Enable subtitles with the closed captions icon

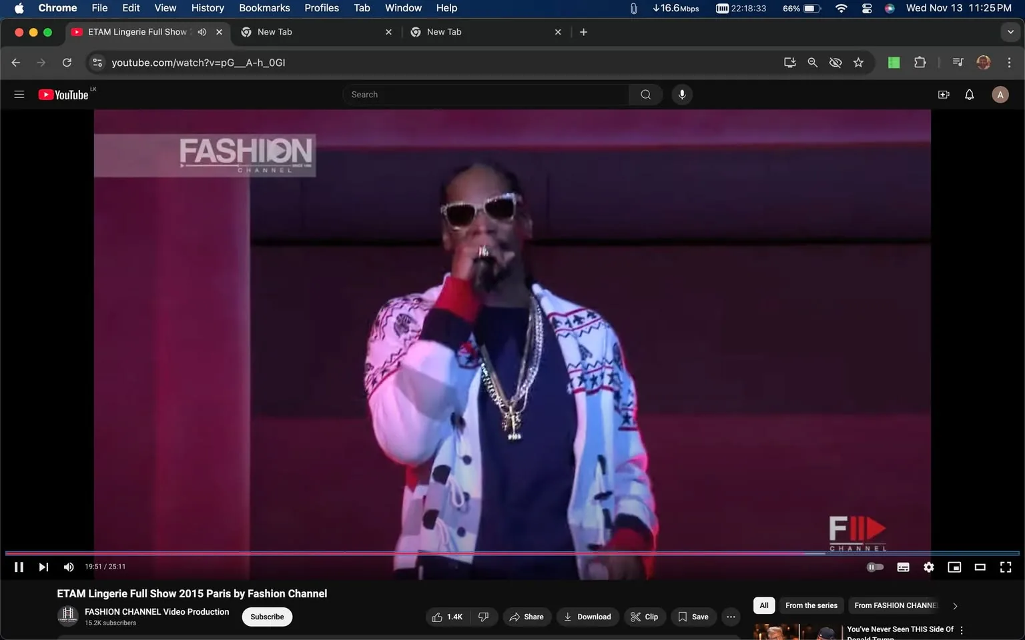click(903, 567)
